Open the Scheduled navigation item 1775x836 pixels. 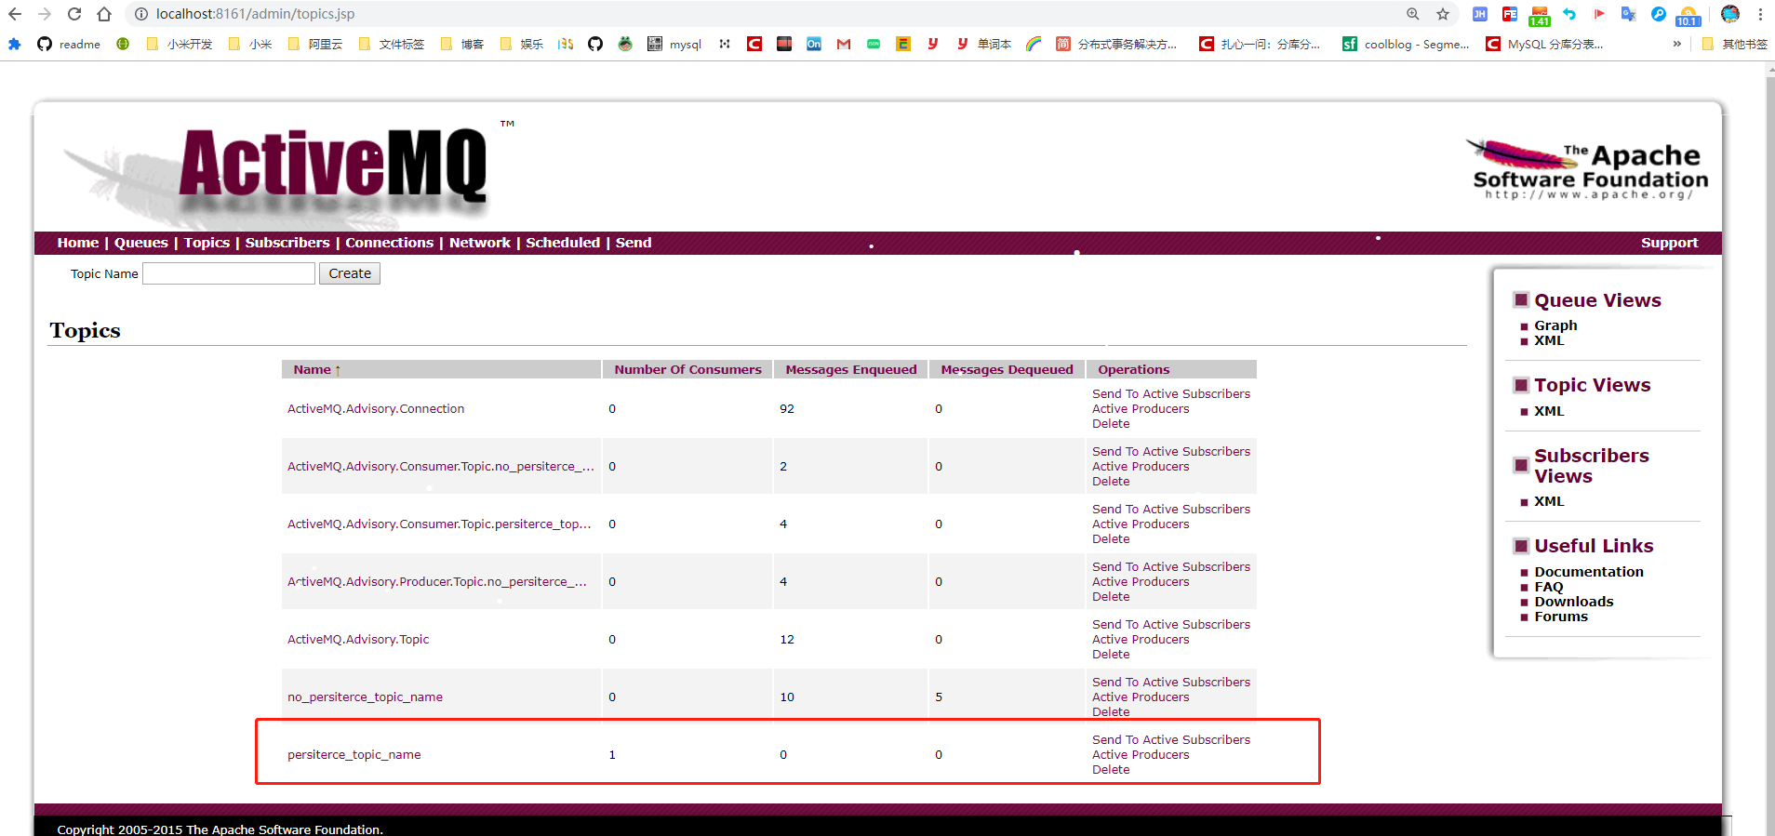click(563, 243)
